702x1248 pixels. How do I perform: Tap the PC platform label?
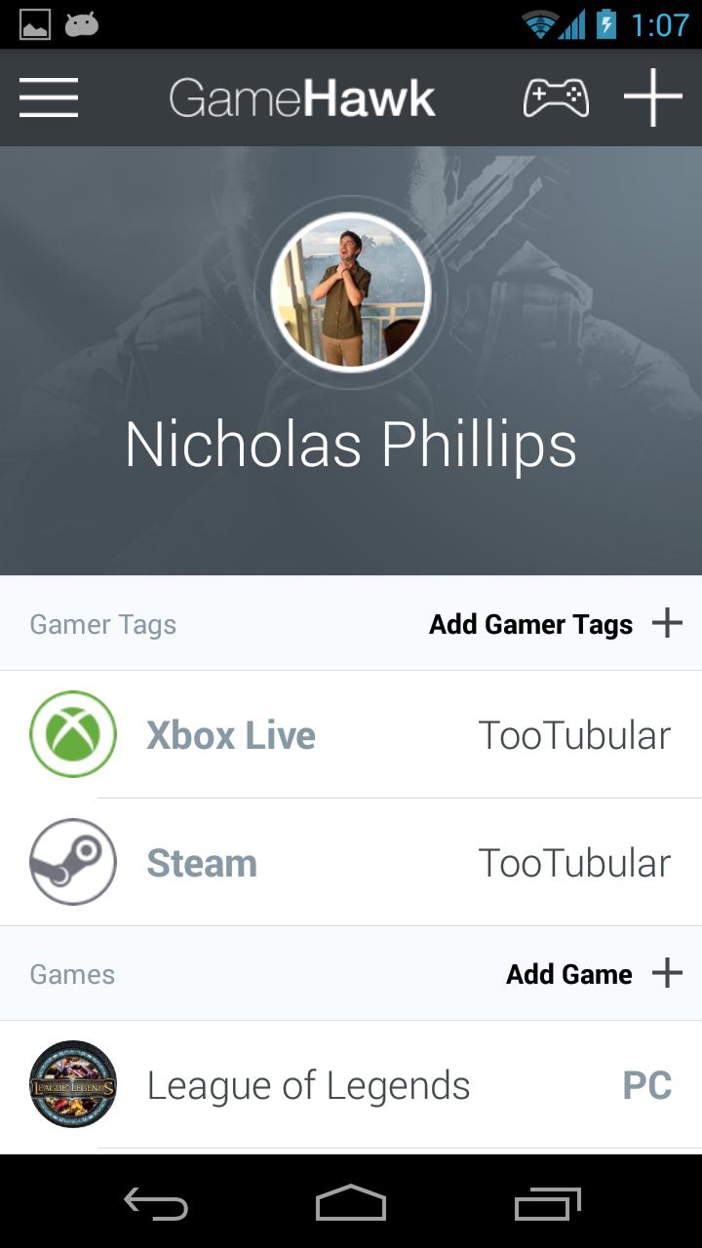(x=647, y=1085)
